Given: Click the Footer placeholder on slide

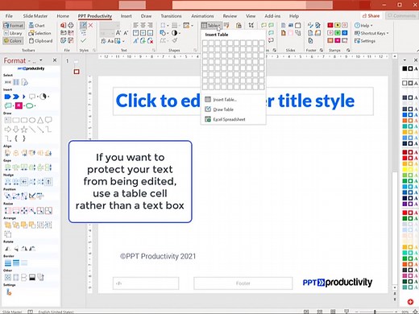Looking at the screenshot, I should coord(243,283).
